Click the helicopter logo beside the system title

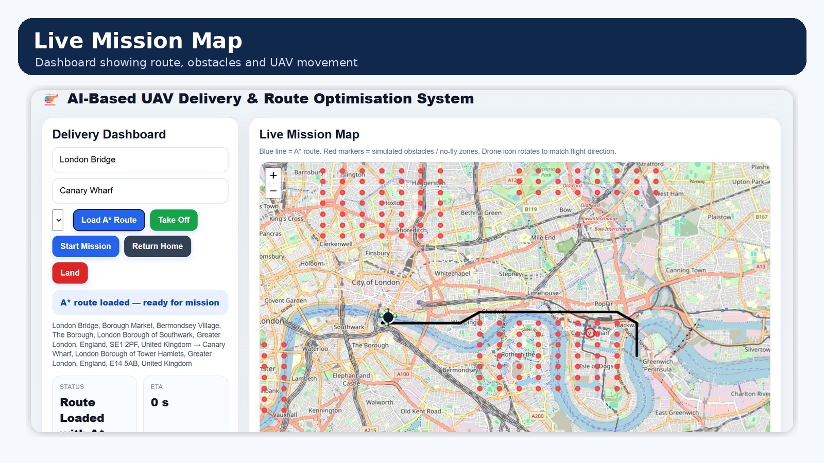(50, 99)
